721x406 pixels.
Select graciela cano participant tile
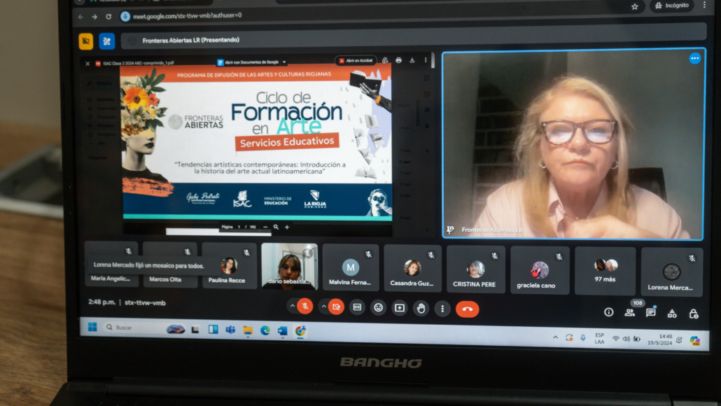click(540, 270)
